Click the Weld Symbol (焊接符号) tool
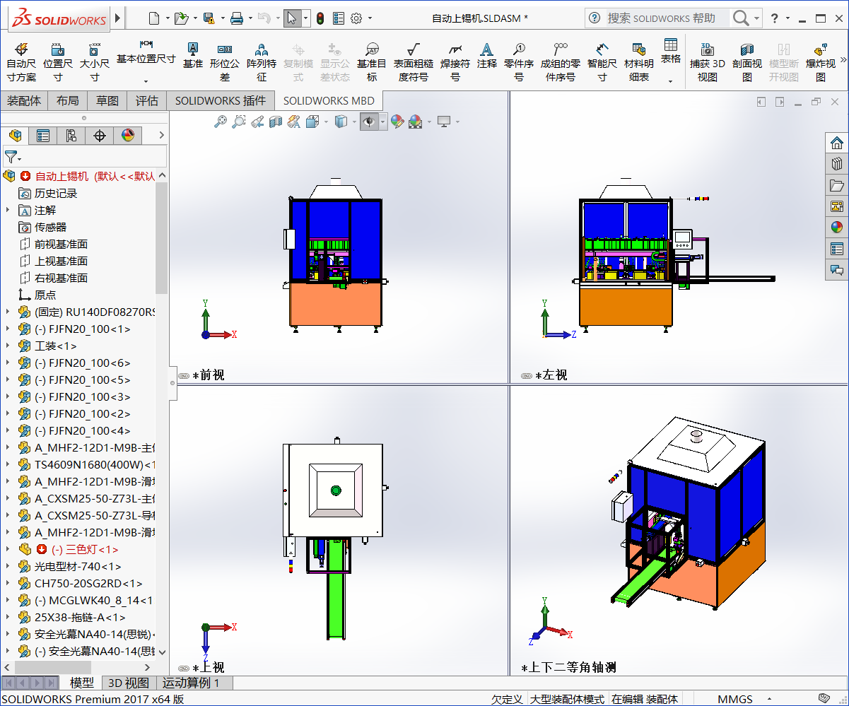This screenshot has height=706, width=849. [455, 62]
